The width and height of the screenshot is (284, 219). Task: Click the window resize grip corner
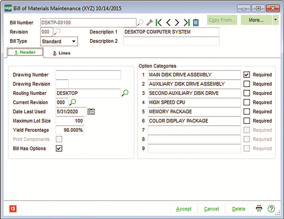(277, 213)
